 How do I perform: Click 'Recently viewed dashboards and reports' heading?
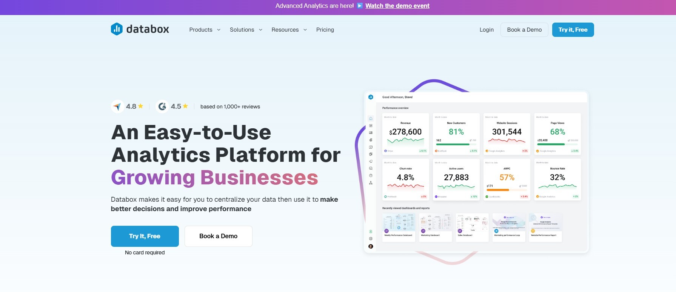click(406, 208)
